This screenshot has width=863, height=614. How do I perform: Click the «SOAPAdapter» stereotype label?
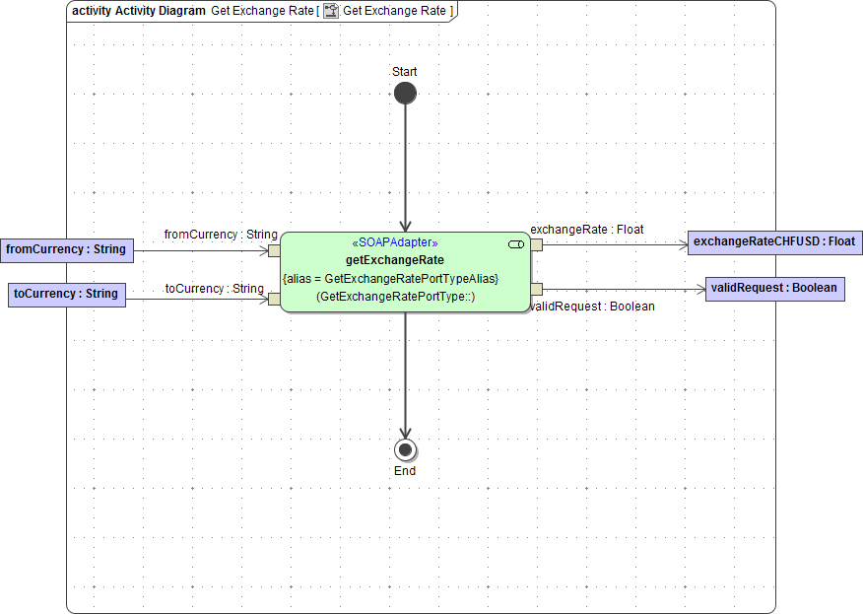[x=397, y=241]
